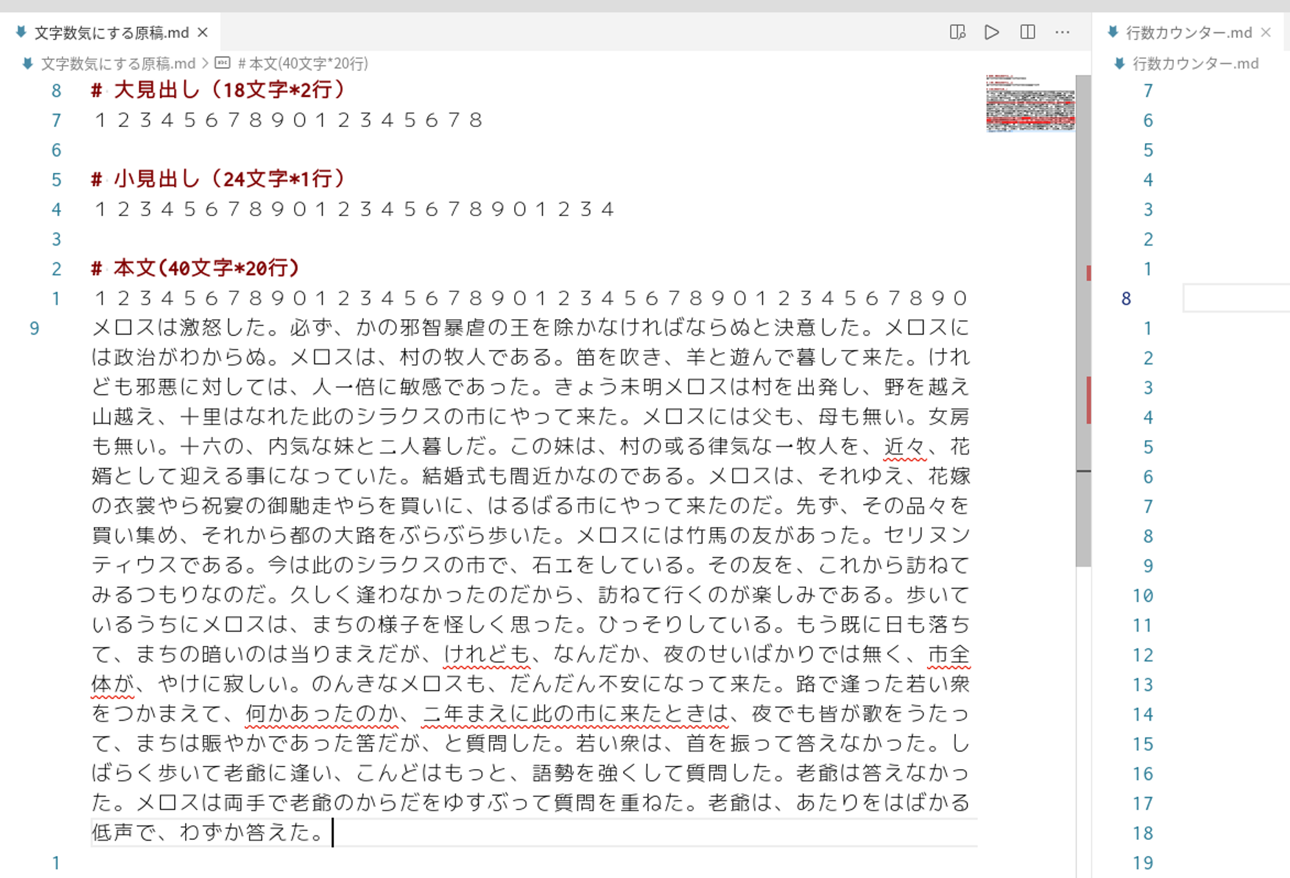Viewport: 1290px width, 878px height.
Task: Switch to the 行数カウンター.md tab
Action: click(1189, 32)
